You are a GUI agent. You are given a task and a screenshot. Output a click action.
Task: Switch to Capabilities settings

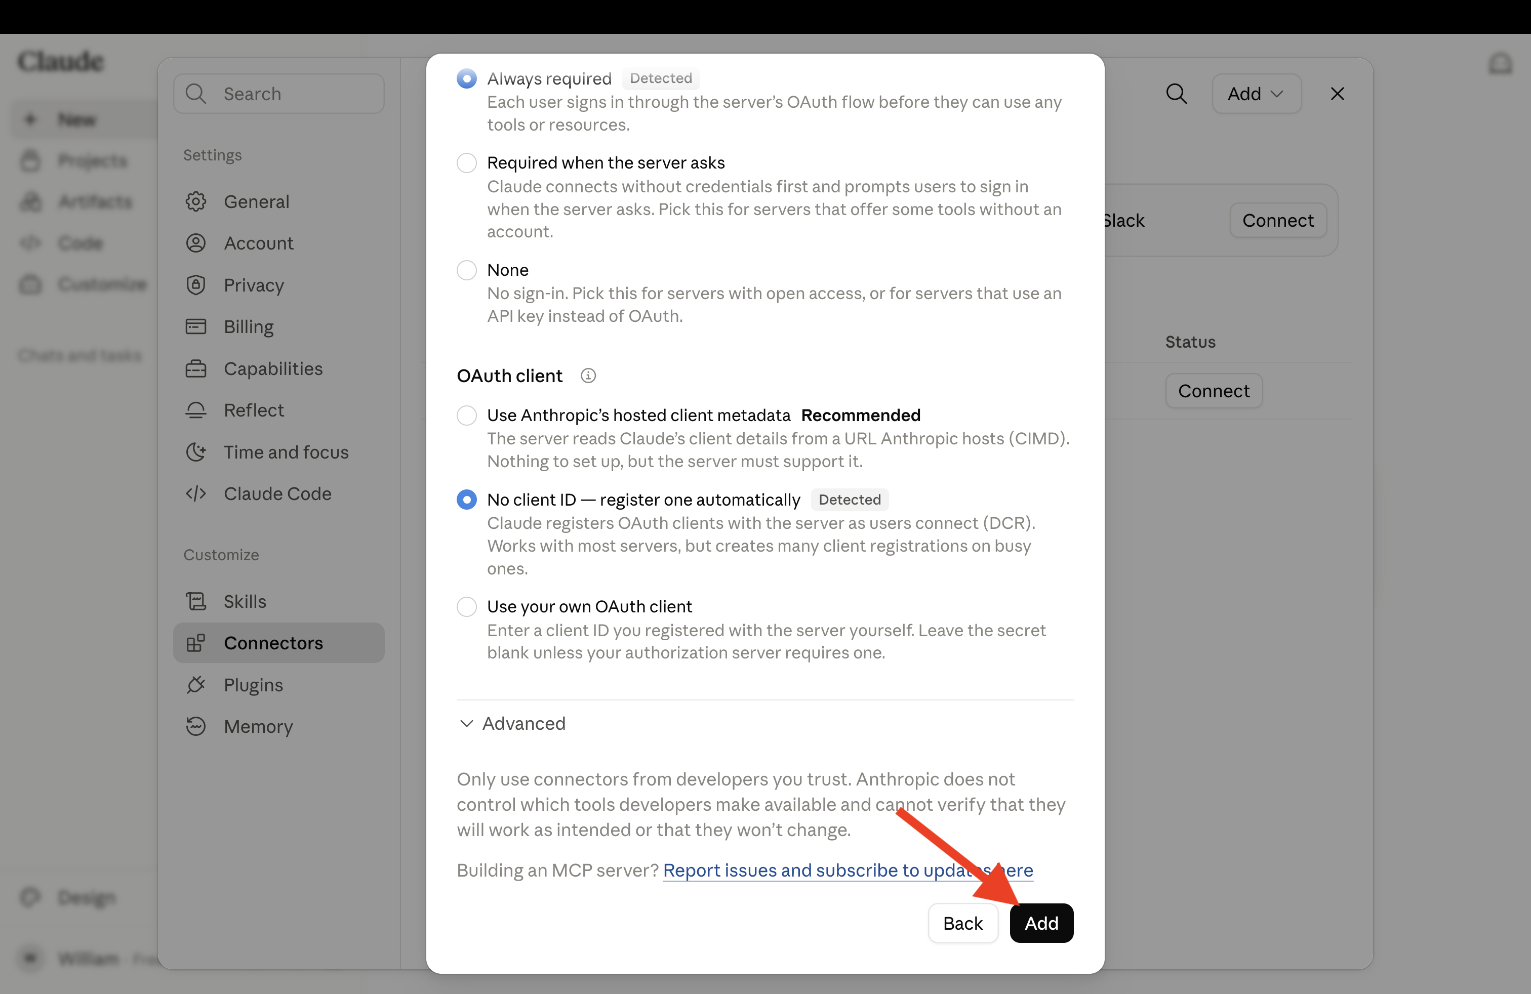click(x=278, y=368)
